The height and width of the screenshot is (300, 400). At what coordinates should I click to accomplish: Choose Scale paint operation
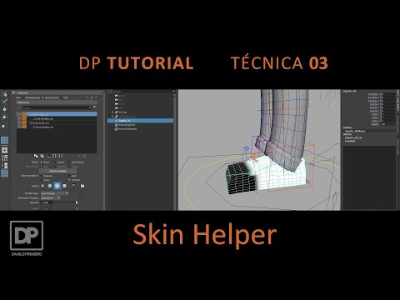(x=42, y=180)
